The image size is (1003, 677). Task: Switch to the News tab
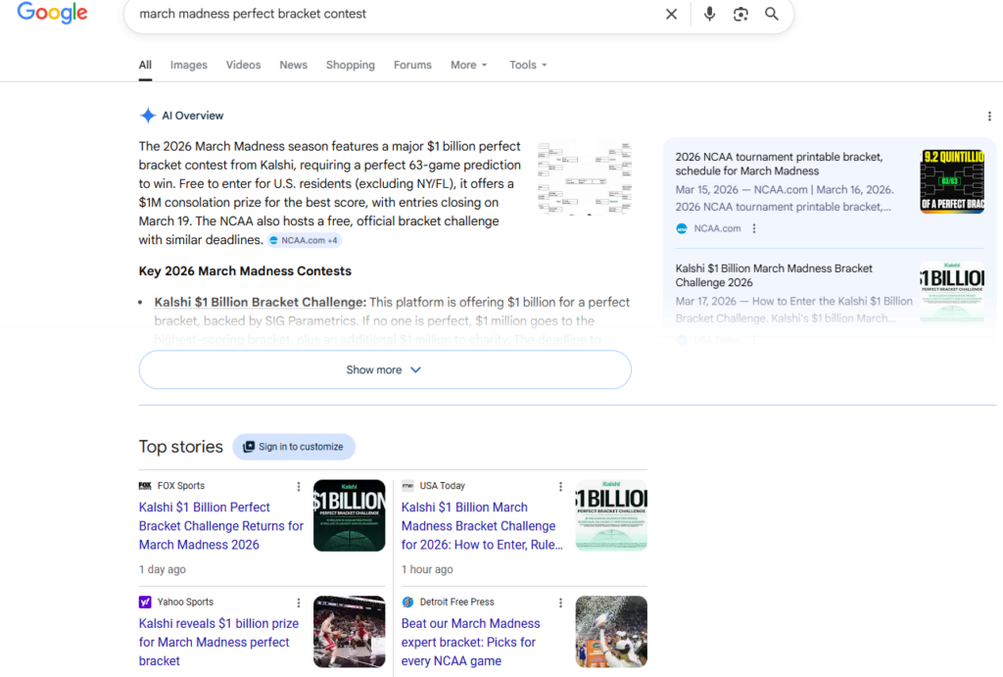coord(293,65)
